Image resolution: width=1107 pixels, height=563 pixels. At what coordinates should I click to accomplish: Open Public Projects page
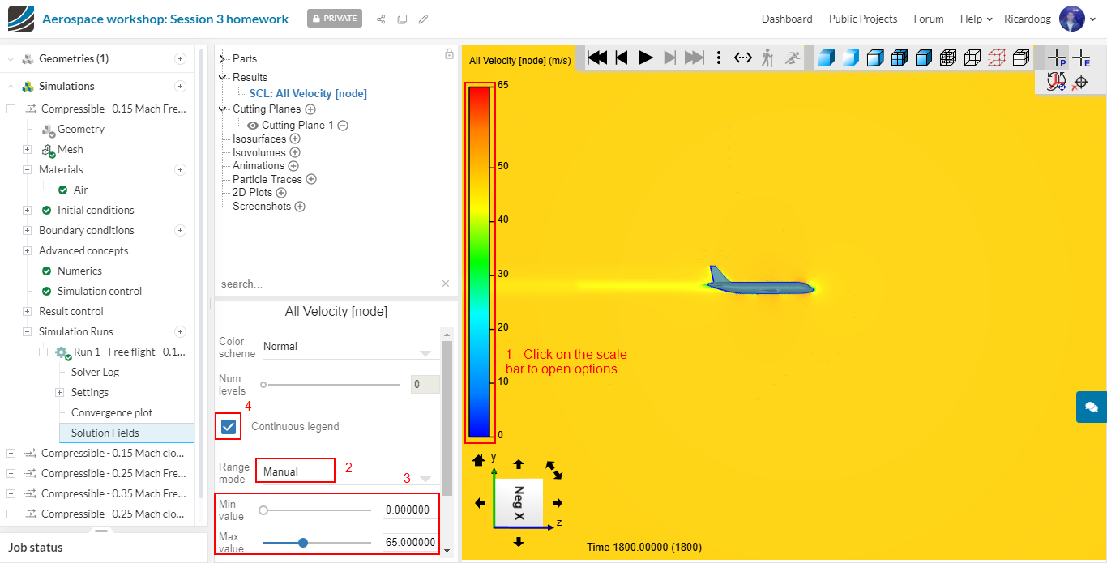click(863, 19)
